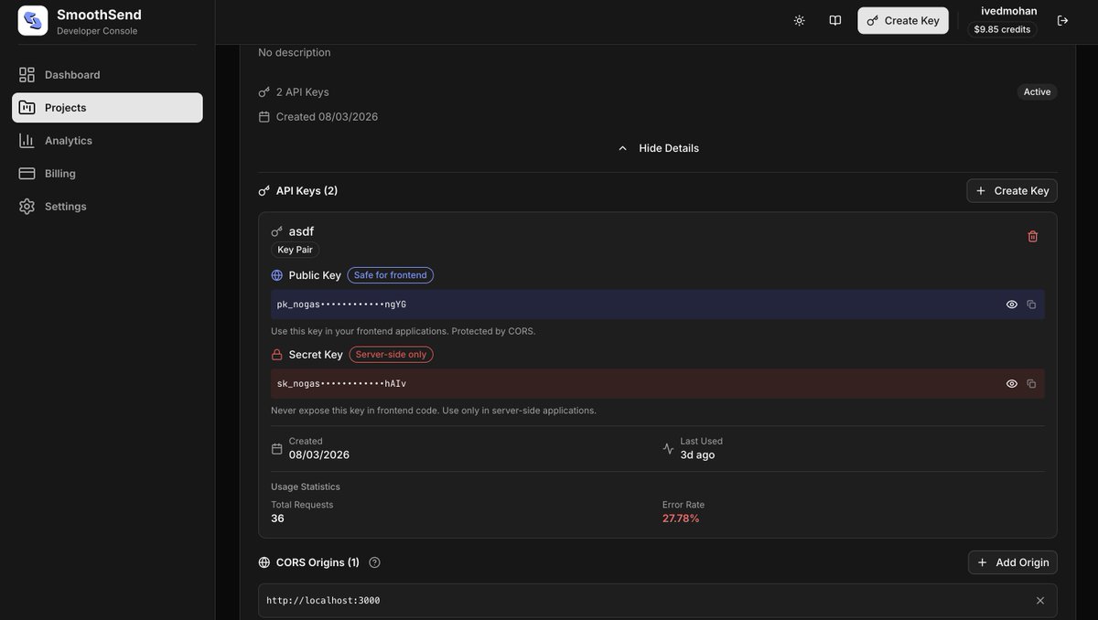This screenshot has height=620, width=1098.
Task: Click the lock icon beside Secret Key
Action: pos(277,355)
